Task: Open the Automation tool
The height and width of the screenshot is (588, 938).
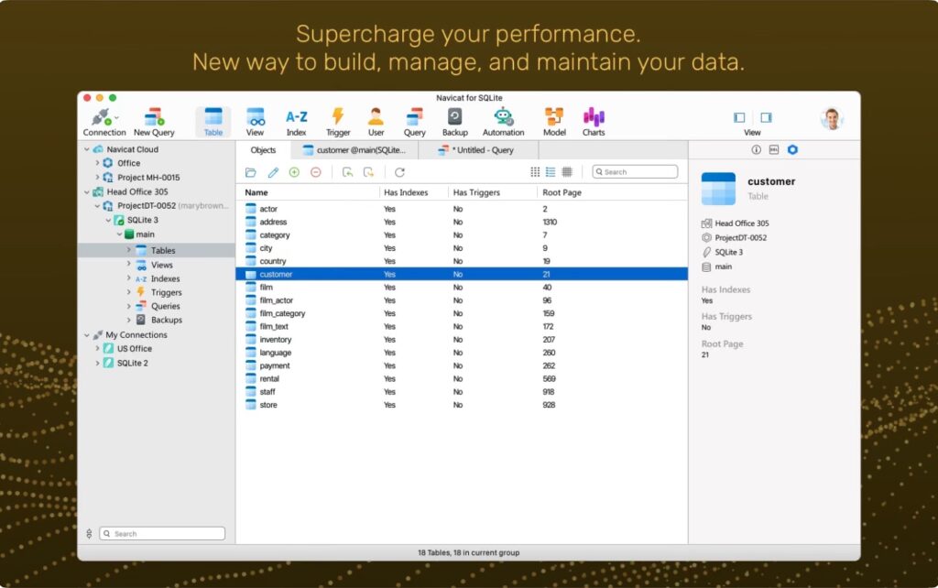Action: 503,120
